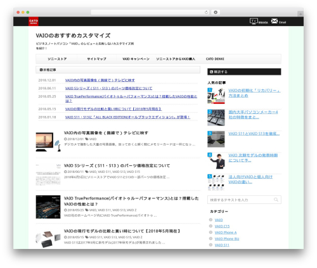Open popular article 2 国内大手パソコンメーカー link
This screenshot has width=317, height=268.
click(x=253, y=115)
